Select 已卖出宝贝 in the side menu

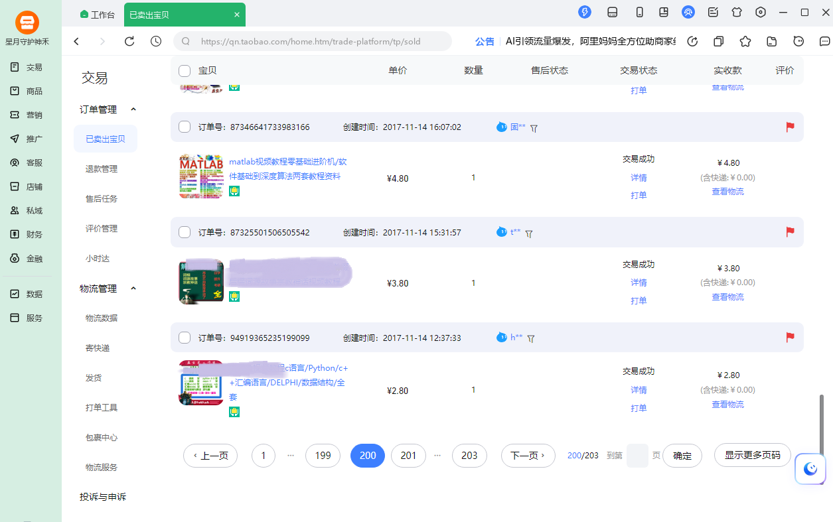(106, 139)
